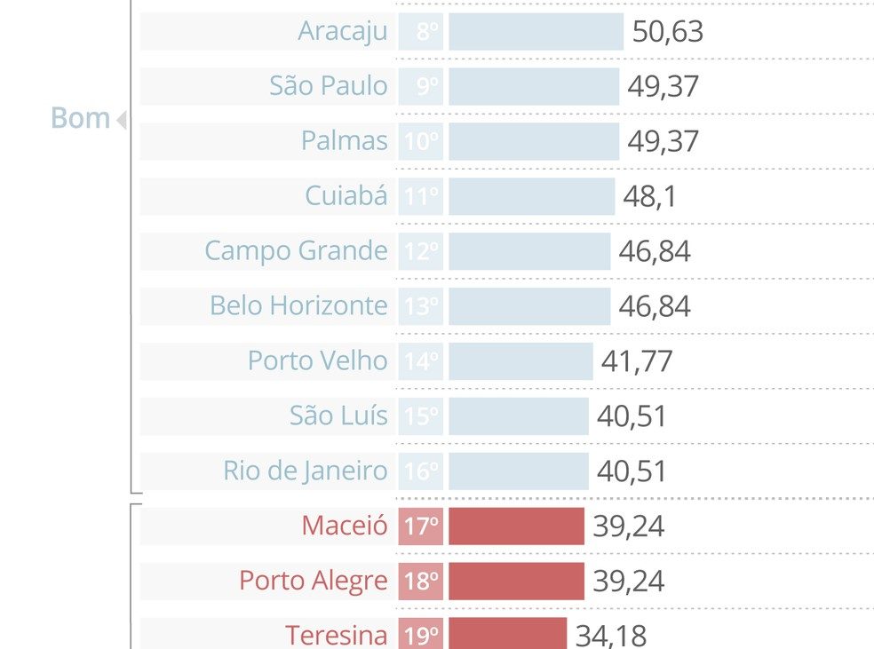Click the 14º rank badge for Porto Velho
Image resolution: width=874 pixels, height=649 pixels.
[x=421, y=361]
